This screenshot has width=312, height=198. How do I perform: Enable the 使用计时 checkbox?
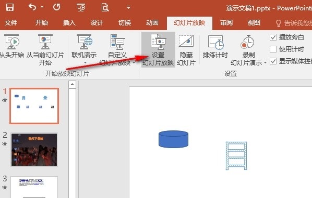(x=273, y=49)
